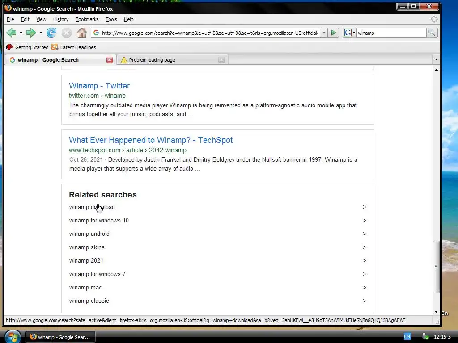The image size is (458, 343).
Task: Open the back history dropdown arrow
Action: [21, 33]
